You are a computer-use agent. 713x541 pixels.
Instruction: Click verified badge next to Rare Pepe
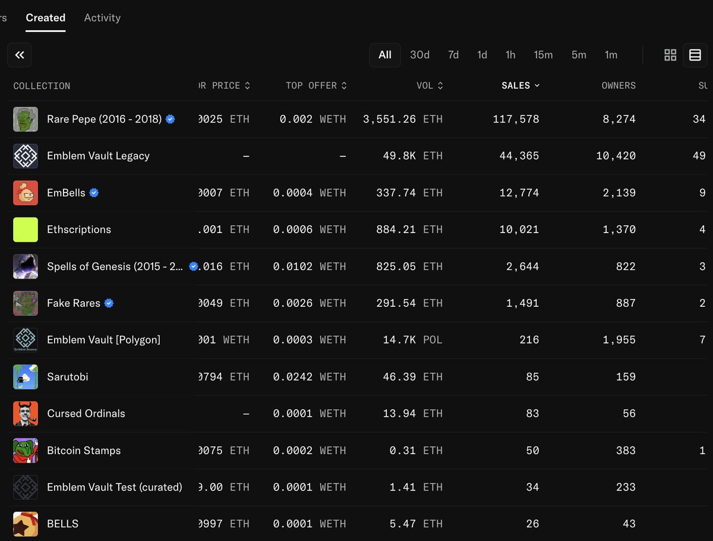pyautogui.click(x=171, y=119)
